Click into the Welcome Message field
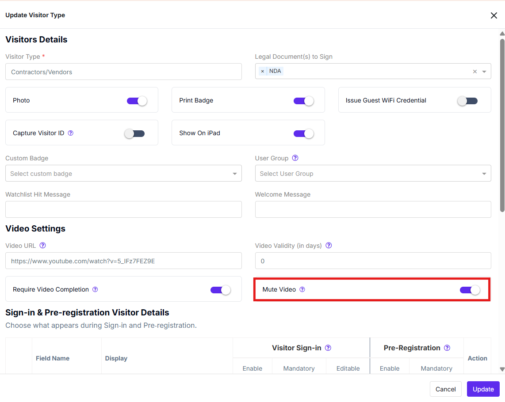The height and width of the screenshot is (402, 505). coord(373,209)
